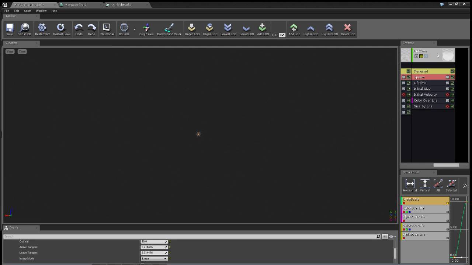Enable the disabled Size By Life module
Screen dimensions: 472x265
coord(448,106)
